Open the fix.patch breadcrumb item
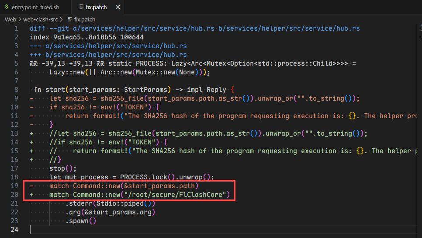The height and width of the screenshot is (238, 422). 85,19
